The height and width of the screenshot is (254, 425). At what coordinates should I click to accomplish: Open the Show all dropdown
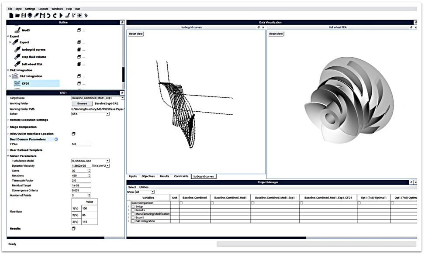pyautogui.click(x=145, y=192)
